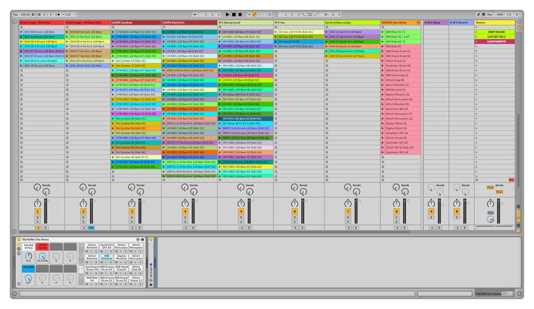Screen dimensions: 534x309
Task: Start playback with the transport Play button
Action: [x=228, y=14]
